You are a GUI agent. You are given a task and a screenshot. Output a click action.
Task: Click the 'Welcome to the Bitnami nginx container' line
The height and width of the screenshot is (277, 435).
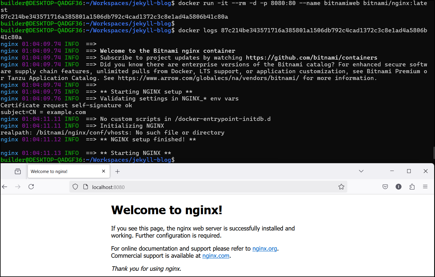[118, 51]
